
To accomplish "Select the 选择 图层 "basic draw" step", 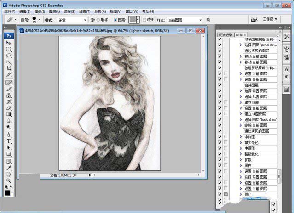I will point(260,119).
